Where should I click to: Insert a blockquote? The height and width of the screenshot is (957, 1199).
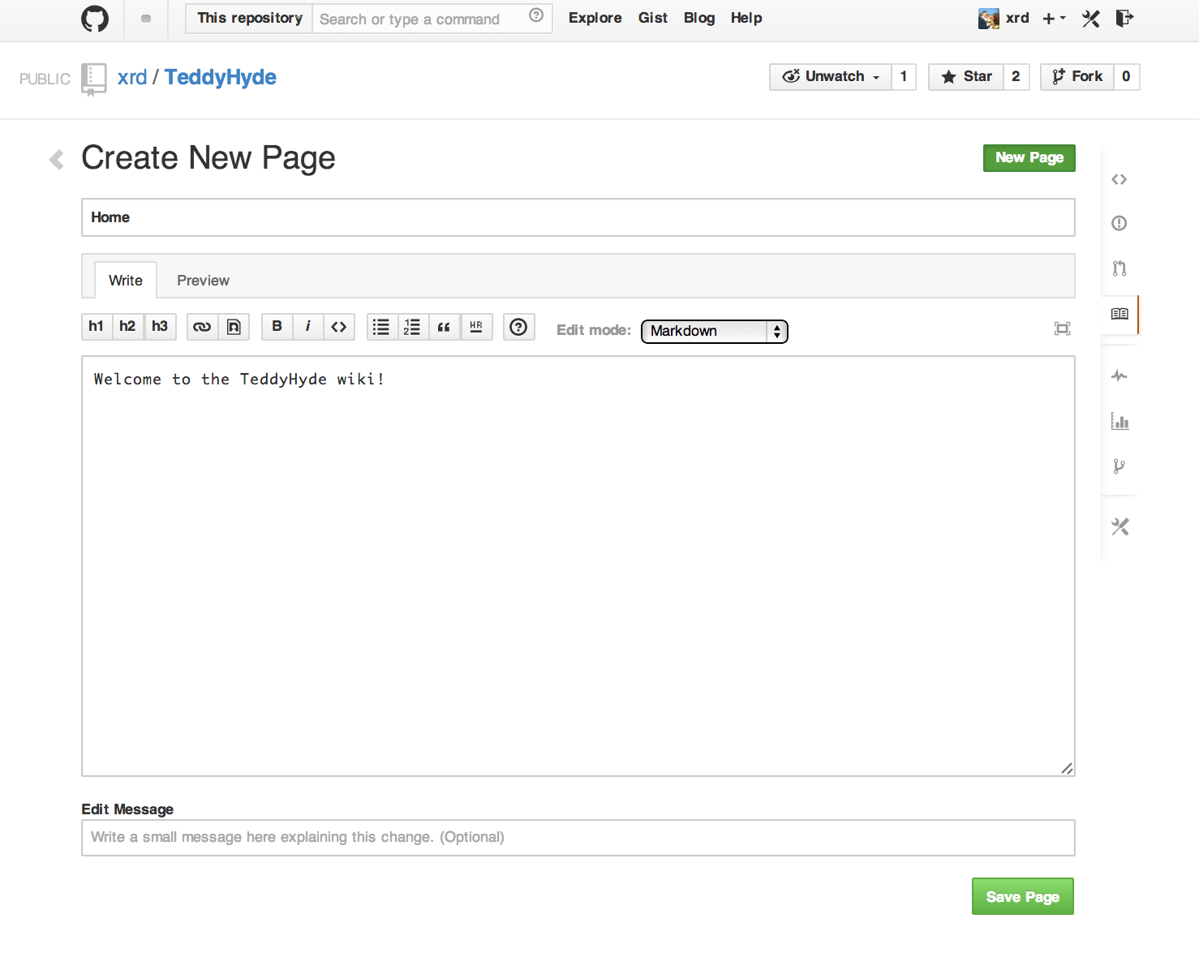(x=444, y=327)
